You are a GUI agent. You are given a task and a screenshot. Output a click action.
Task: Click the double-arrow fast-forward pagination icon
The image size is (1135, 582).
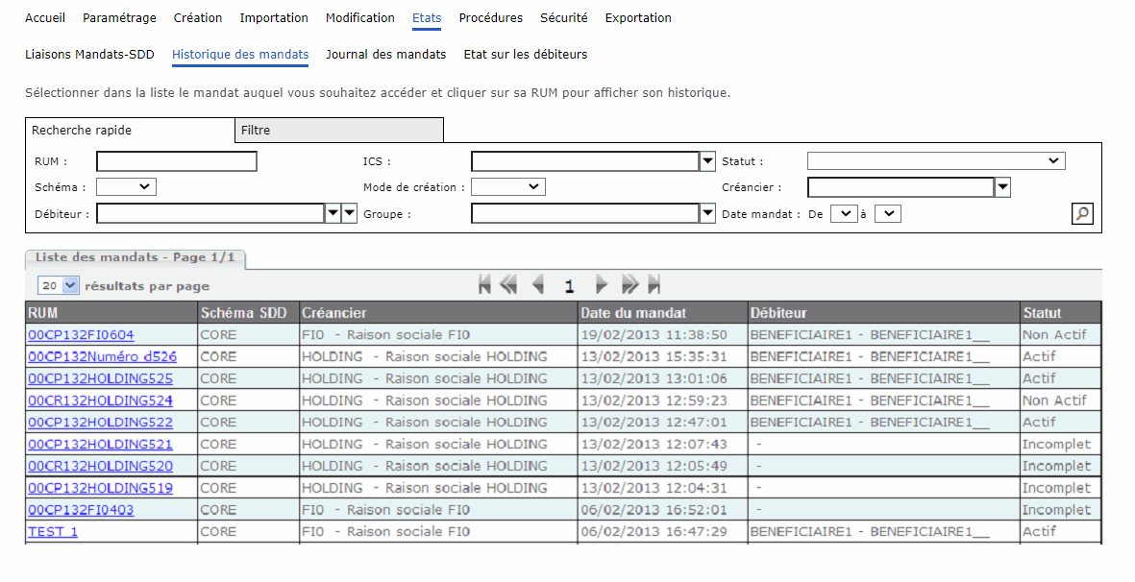click(x=630, y=284)
